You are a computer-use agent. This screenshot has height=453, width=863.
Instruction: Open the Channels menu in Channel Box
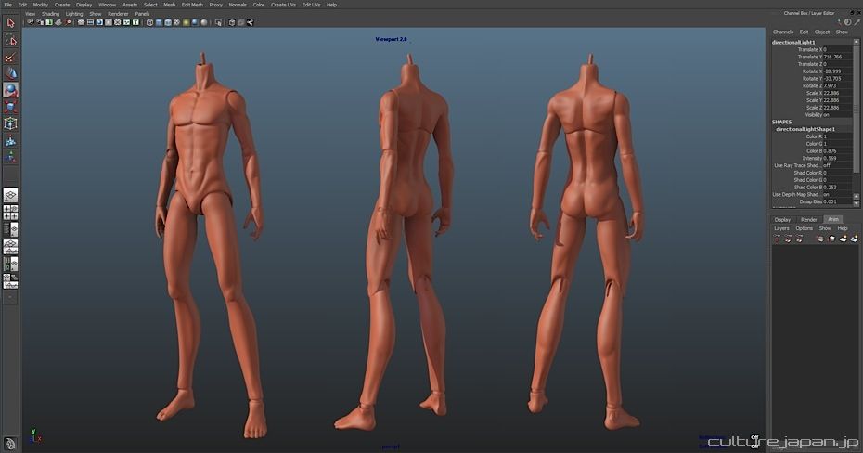coord(783,32)
